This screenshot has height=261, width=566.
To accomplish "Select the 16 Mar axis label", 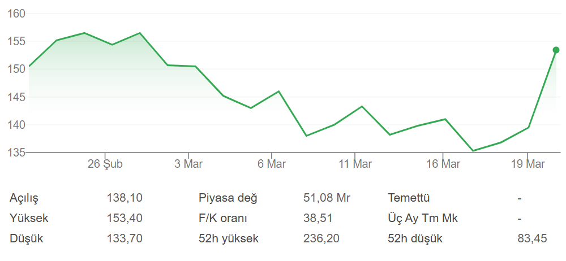I will tap(443, 164).
